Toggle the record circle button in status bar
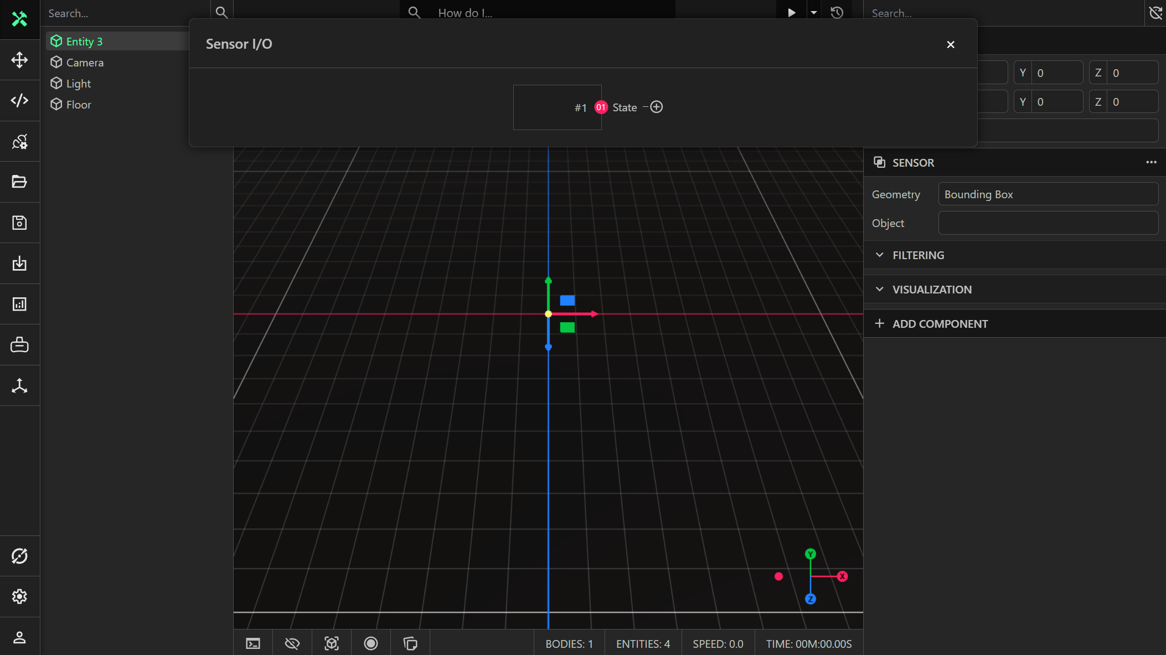This screenshot has height=655, width=1166. click(371, 643)
